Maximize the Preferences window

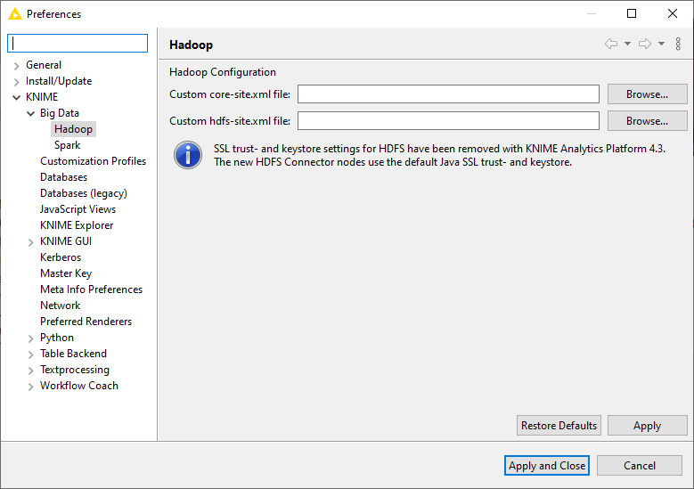[632, 13]
